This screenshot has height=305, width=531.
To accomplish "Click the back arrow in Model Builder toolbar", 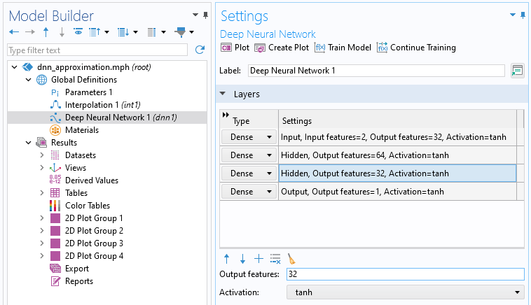I will (14, 32).
